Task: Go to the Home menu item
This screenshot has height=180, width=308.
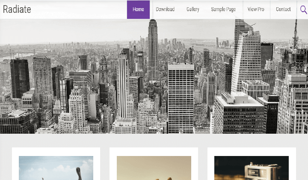Action: pyautogui.click(x=138, y=9)
